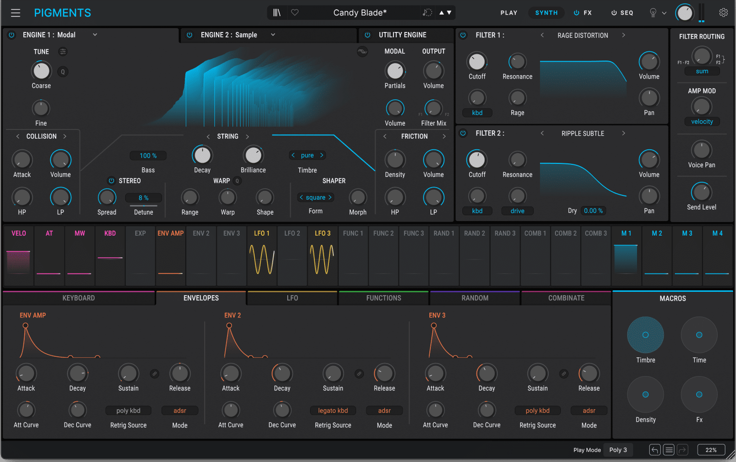Viewport: 736px width, 462px height.
Task: Click the Timbre macro knob
Action: pos(645,335)
